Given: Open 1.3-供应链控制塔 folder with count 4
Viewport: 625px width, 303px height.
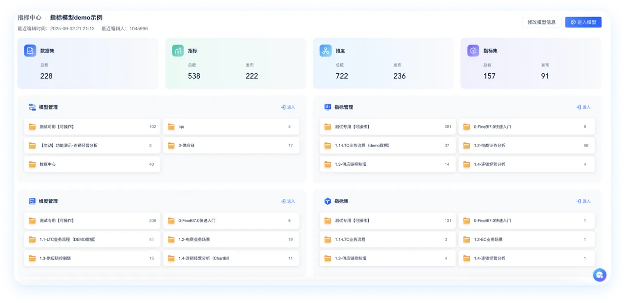Looking at the screenshot, I should (388, 258).
